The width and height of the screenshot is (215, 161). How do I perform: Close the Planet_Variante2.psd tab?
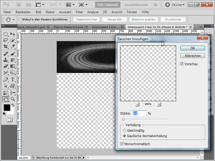coord(86,27)
